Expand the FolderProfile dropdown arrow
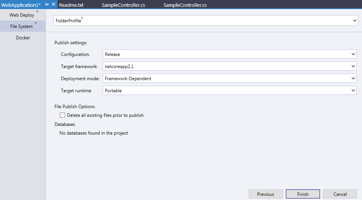Image resolution: width=362 pixels, height=200 pixels. coord(354,20)
